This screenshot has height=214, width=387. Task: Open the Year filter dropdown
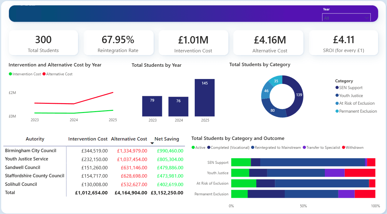point(367,18)
